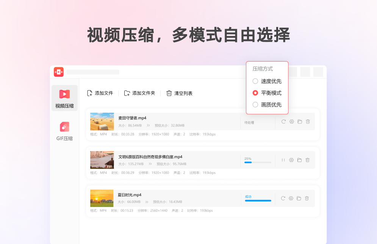Open settings gear on 夏日时光.mp4 row
This screenshot has width=377, height=244.
pyautogui.click(x=291, y=198)
